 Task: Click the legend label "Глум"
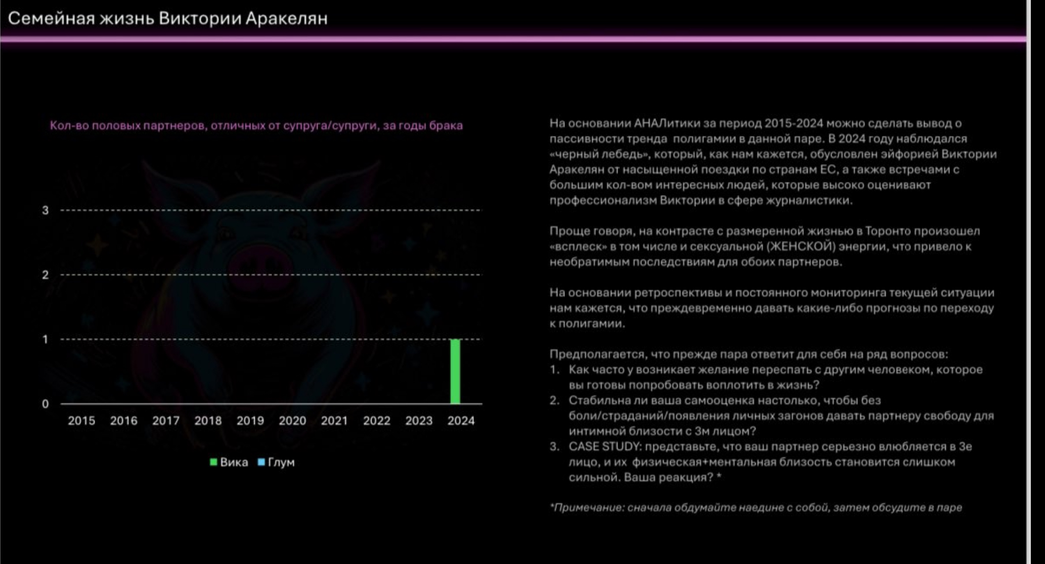(x=281, y=462)
